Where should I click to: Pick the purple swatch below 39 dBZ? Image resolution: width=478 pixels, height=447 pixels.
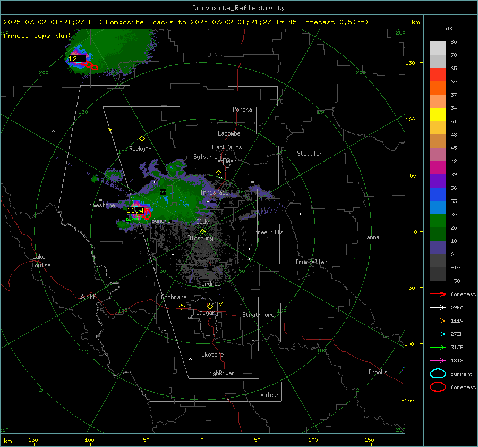438,181
